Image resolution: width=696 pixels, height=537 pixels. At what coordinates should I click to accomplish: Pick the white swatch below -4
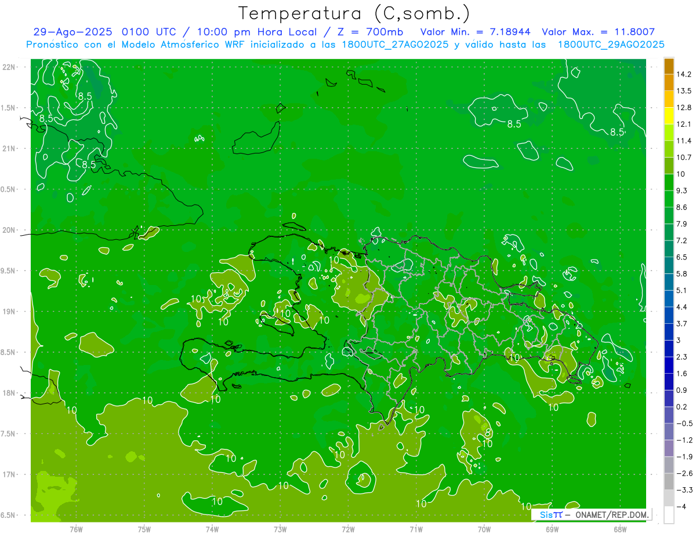tap(669, 515)
